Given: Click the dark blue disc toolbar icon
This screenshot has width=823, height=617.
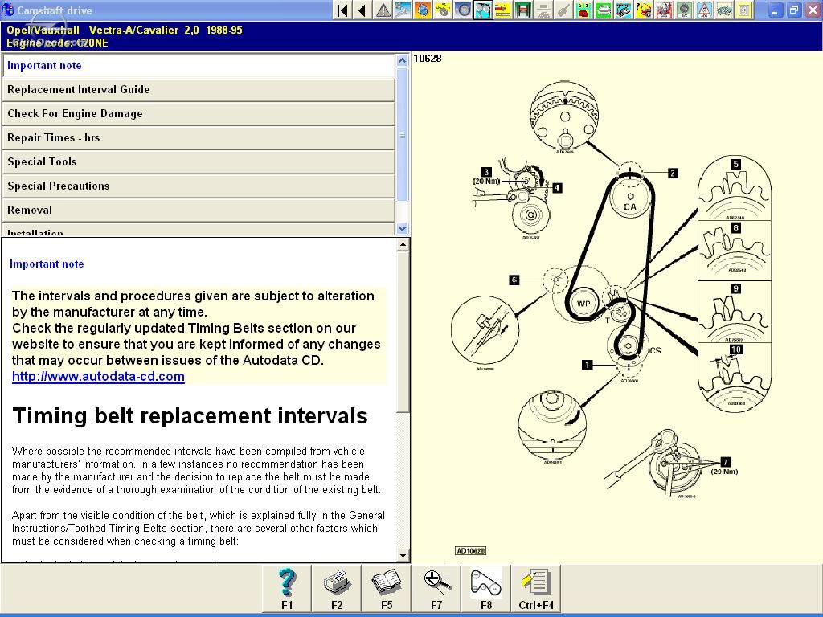Looking at the screenshot, I should pyautogui.click(x=463, y=10).
